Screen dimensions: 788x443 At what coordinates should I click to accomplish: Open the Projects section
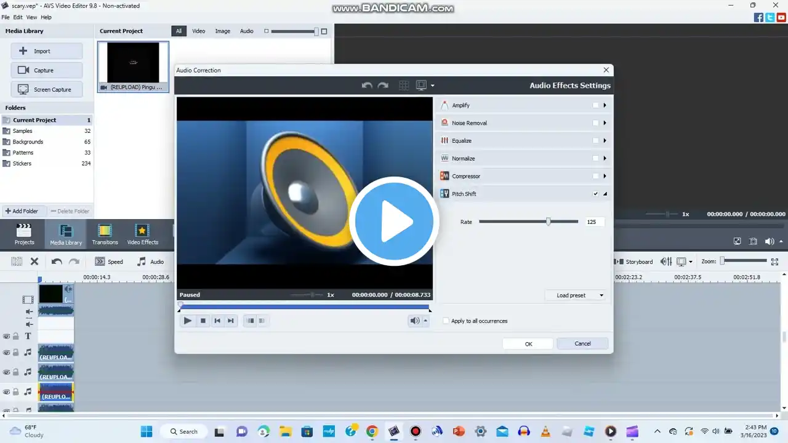point(24,234)
